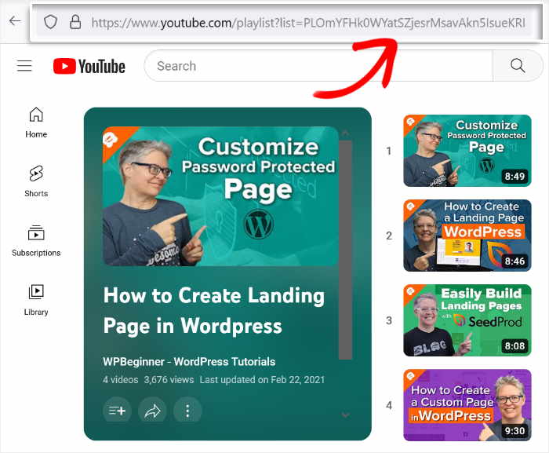Screen dimensions: 549x453
Task: Open WPBeginner - WordPress Tutorials channel link
Action: coord(189,362)
